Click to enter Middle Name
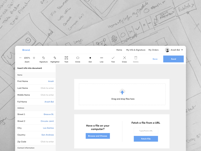Viewport: 201px width, 151px height. pyautogui.click(x=47, y=95)
